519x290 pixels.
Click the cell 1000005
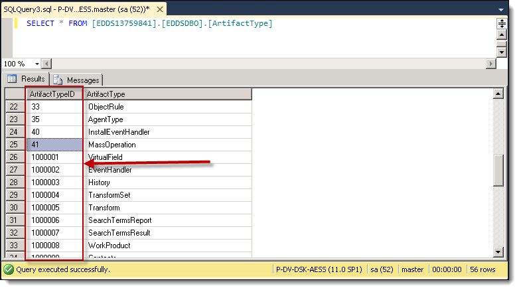pyautogui.click(x=54, y=207)
